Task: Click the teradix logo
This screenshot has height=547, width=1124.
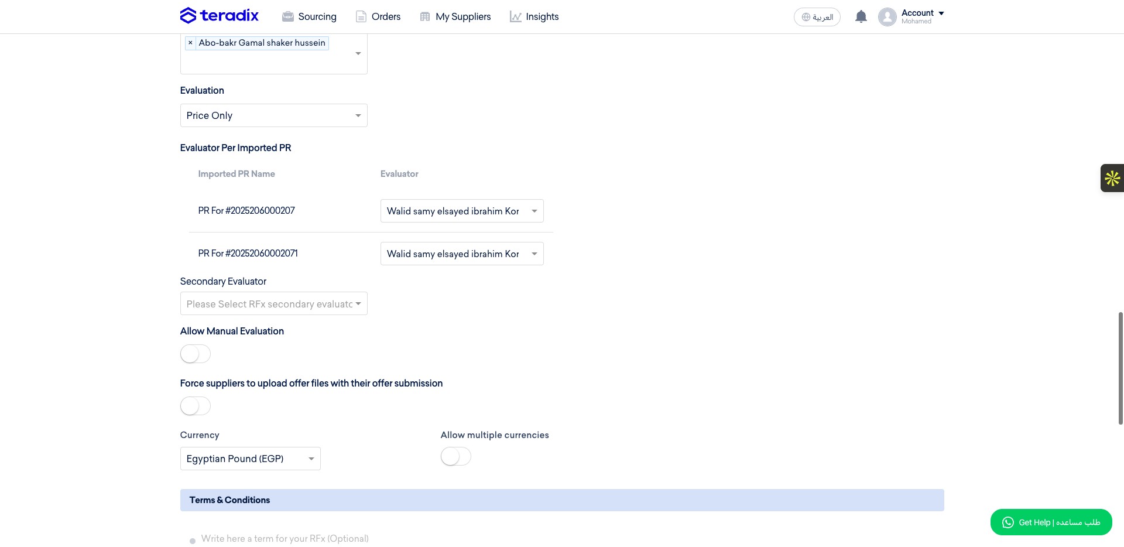Action: point(220,16)
